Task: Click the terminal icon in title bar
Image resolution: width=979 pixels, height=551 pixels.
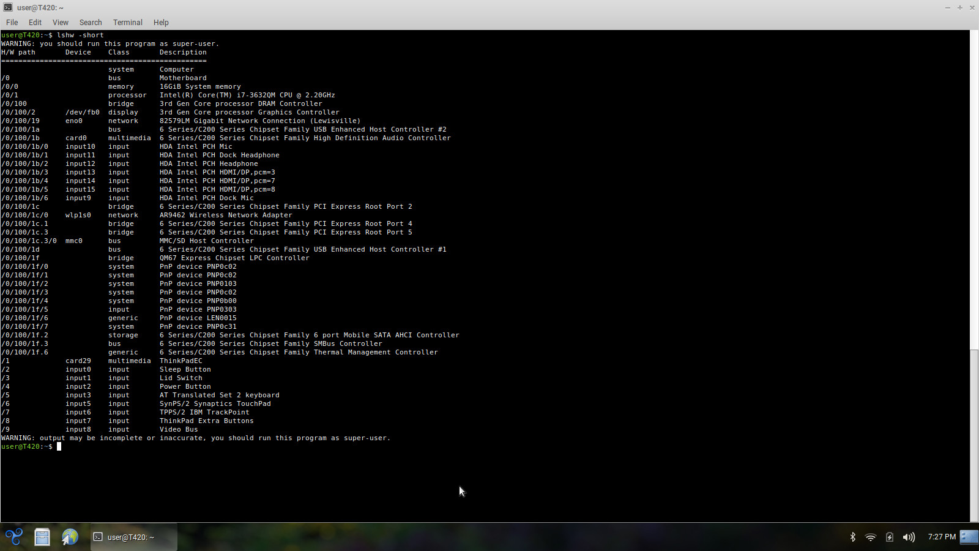Action: click(x=8, y=7)
